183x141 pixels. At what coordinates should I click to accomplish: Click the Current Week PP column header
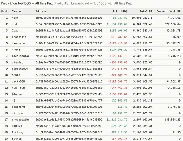pyautogui.click(x=168, y=11)
